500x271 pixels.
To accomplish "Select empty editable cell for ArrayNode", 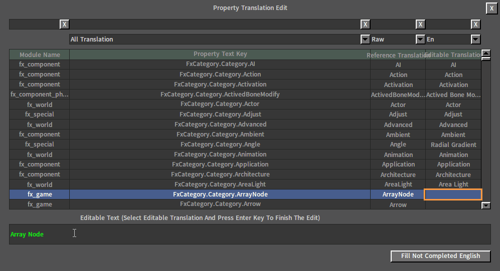I will click(x=453, y=194).
